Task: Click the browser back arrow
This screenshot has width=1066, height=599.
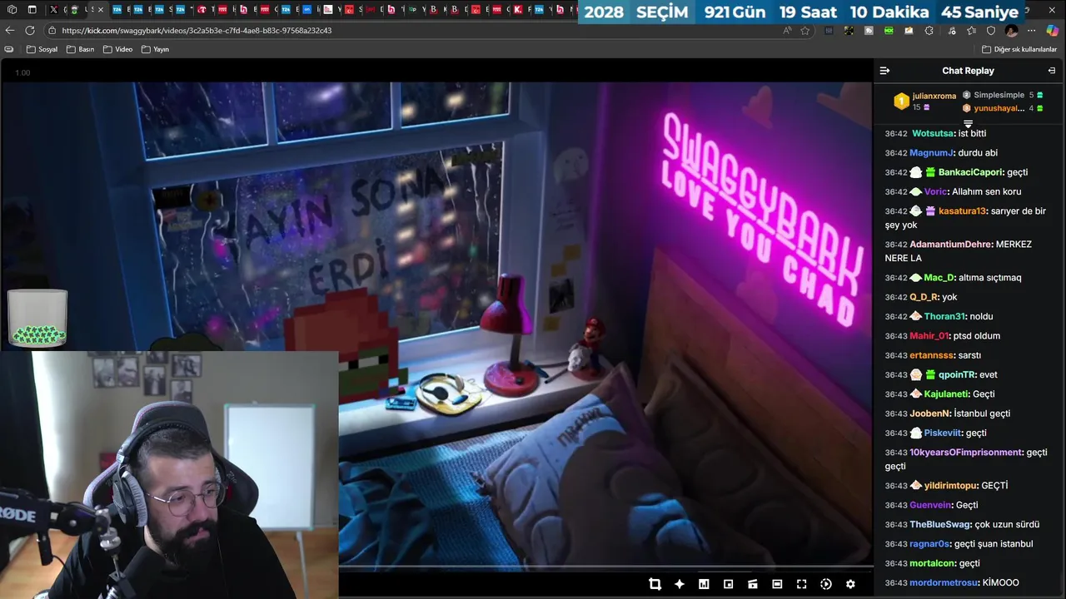Action: click(x=10, y=30)
